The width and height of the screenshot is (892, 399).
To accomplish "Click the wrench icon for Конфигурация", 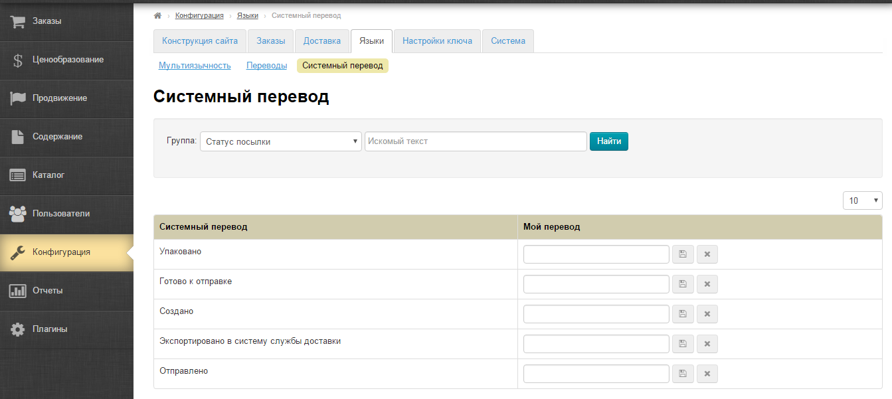I will [x=18, y=252].
